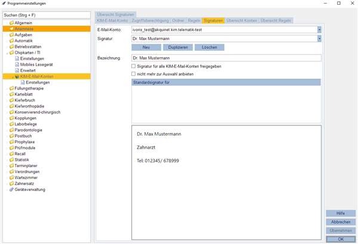Click the Laborbelege folder icon
358x244 pixels.
[11, 124]
